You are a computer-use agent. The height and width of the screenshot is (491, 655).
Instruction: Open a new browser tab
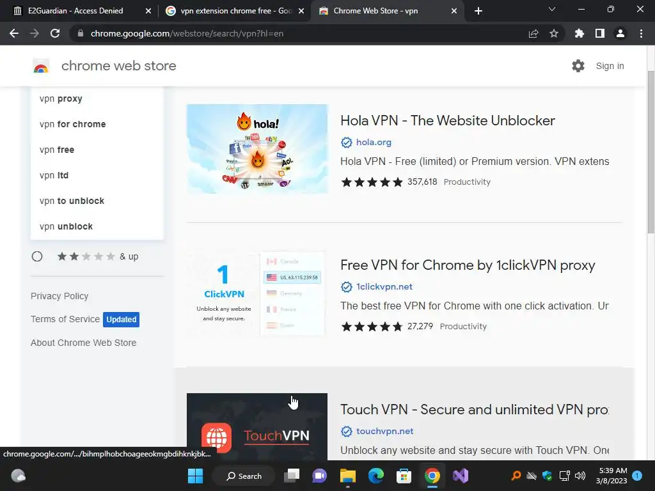pos(478,12)
